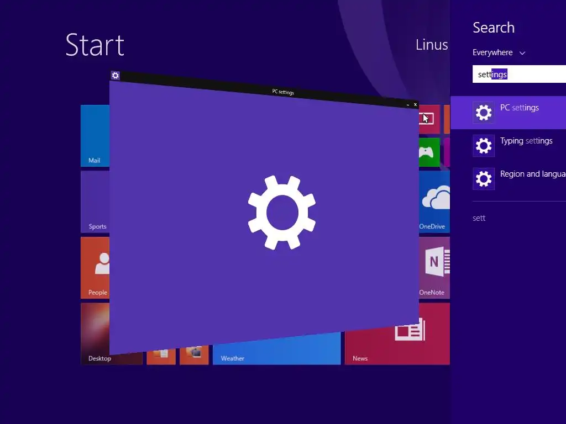Open the Mail tile
This screenshot has width=566, height=424.
point(95,136)
